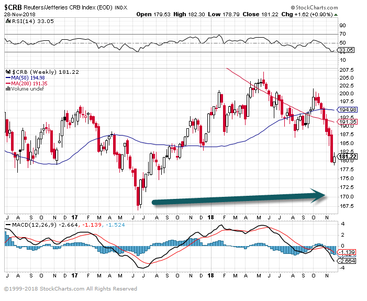Click the date 28-Nov-2018
Viewport: 367px width, 301px height.
20,14
